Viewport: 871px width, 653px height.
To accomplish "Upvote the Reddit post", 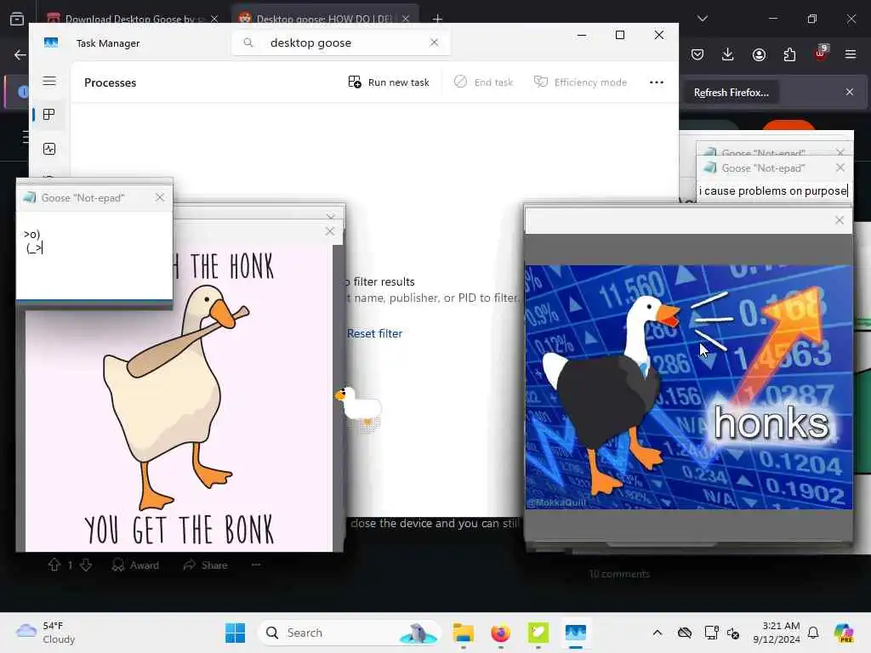I will pos(54,565).
